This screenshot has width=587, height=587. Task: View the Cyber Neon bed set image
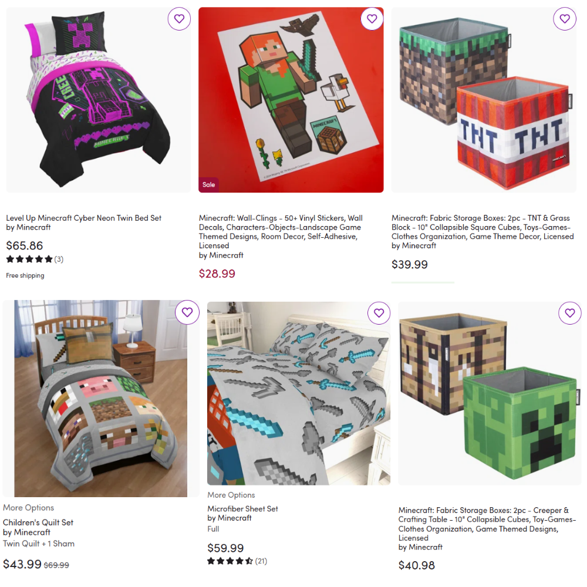(99, 100)
